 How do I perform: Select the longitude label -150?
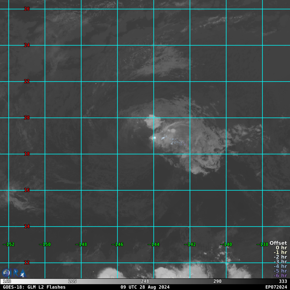[45, 244]
